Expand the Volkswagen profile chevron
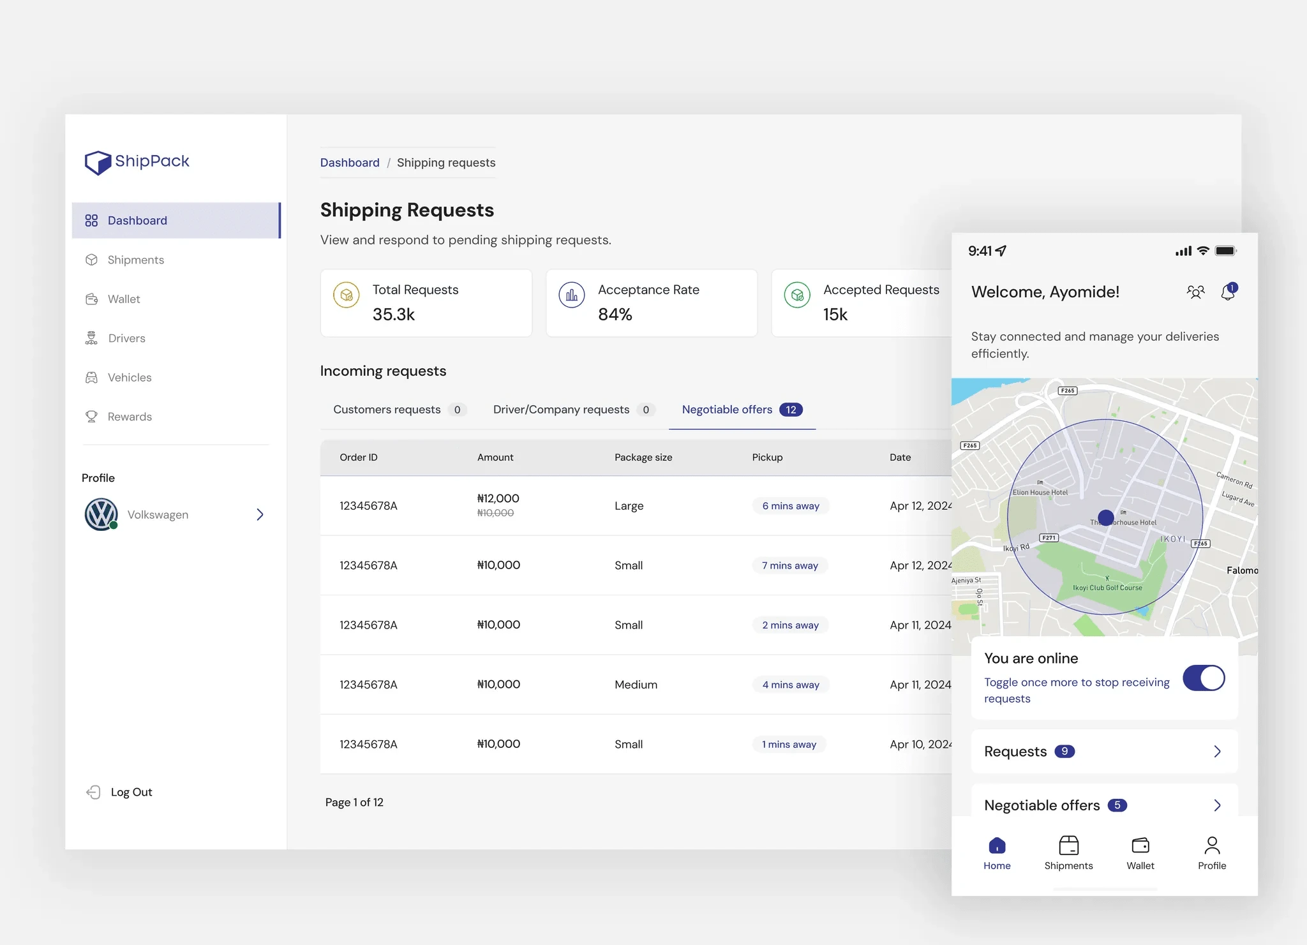 (x=260, y=514)
